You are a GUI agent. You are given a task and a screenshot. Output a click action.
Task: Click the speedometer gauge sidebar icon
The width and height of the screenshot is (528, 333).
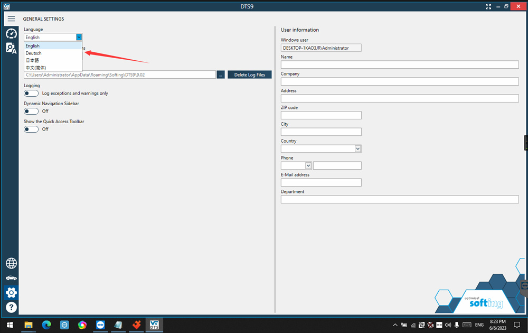pos(11,34)
